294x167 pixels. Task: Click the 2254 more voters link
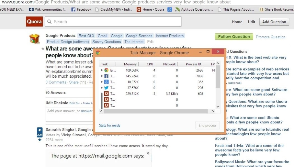tap(54, 140)
